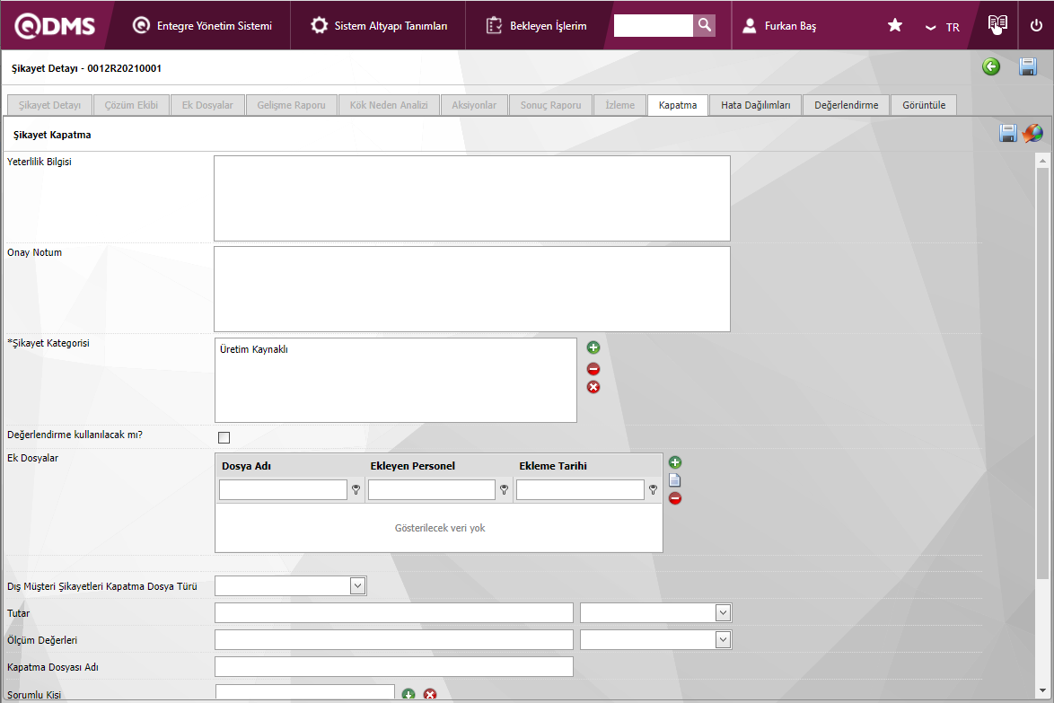The width and height of the screenshot is (1054, 703).
Task: Switch to Gelişme Raporu tab
Action: click(291, 105)
